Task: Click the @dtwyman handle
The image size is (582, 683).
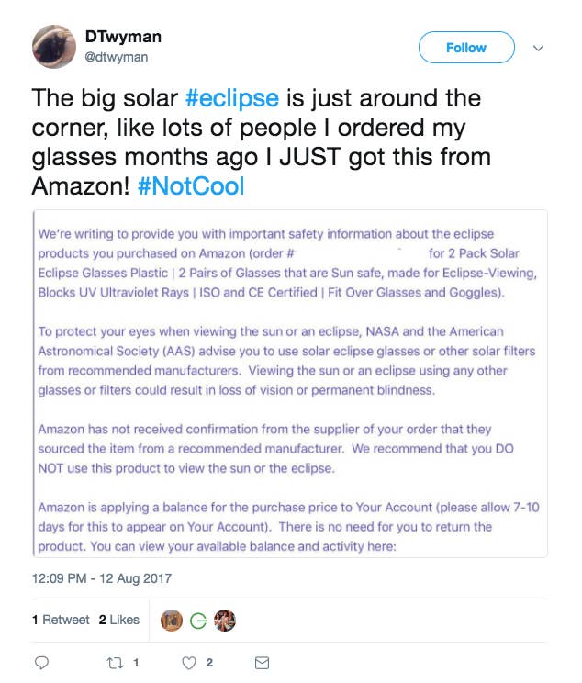Action: pyautogui.click(x=117, y=57)
